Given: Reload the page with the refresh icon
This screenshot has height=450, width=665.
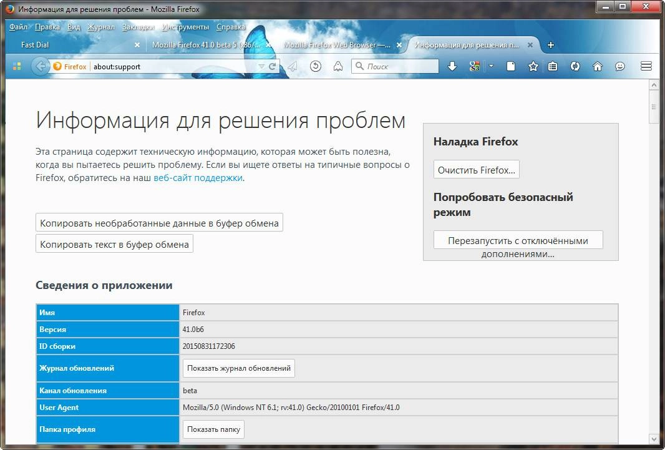Looking at the screenshot, I should click(x=272, y=67).
